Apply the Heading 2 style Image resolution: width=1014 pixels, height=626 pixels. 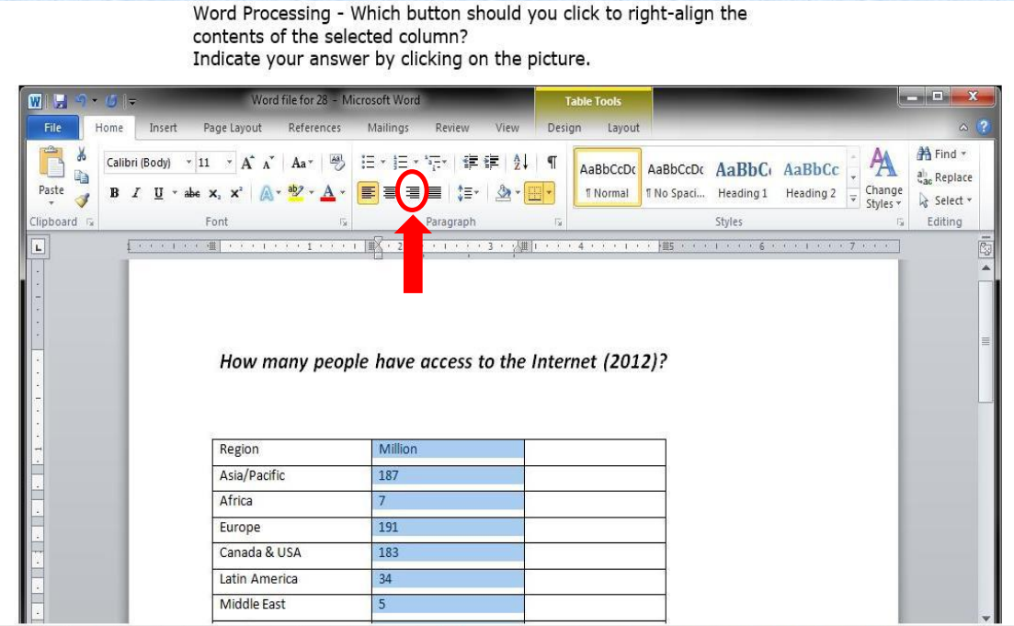pyautogui.click(x=810, y=177)
